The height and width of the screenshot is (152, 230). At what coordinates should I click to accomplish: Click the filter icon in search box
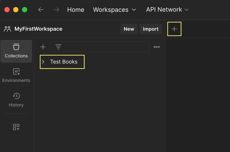tap(58, 47)
